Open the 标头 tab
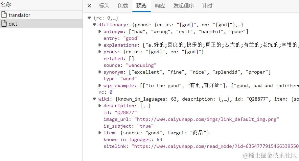Viewport: 299px width, 161px height. 104,6
